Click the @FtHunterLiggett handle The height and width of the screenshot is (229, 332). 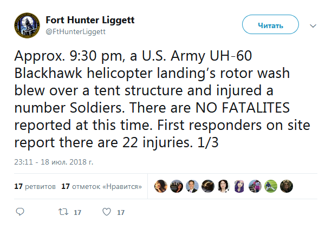75,31
